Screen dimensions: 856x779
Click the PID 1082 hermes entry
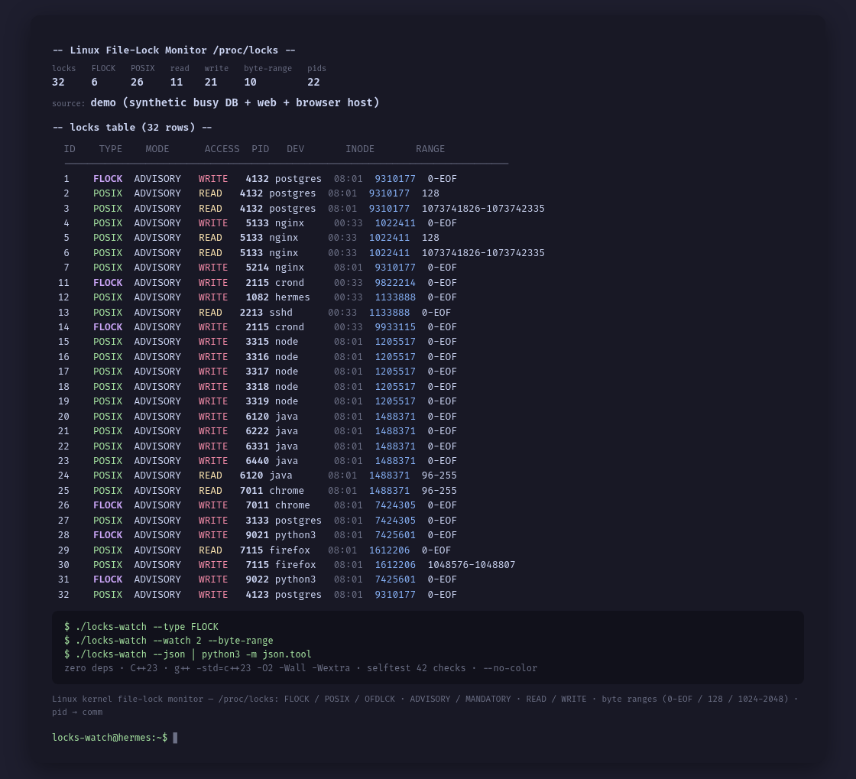click(x=257, y=297)
